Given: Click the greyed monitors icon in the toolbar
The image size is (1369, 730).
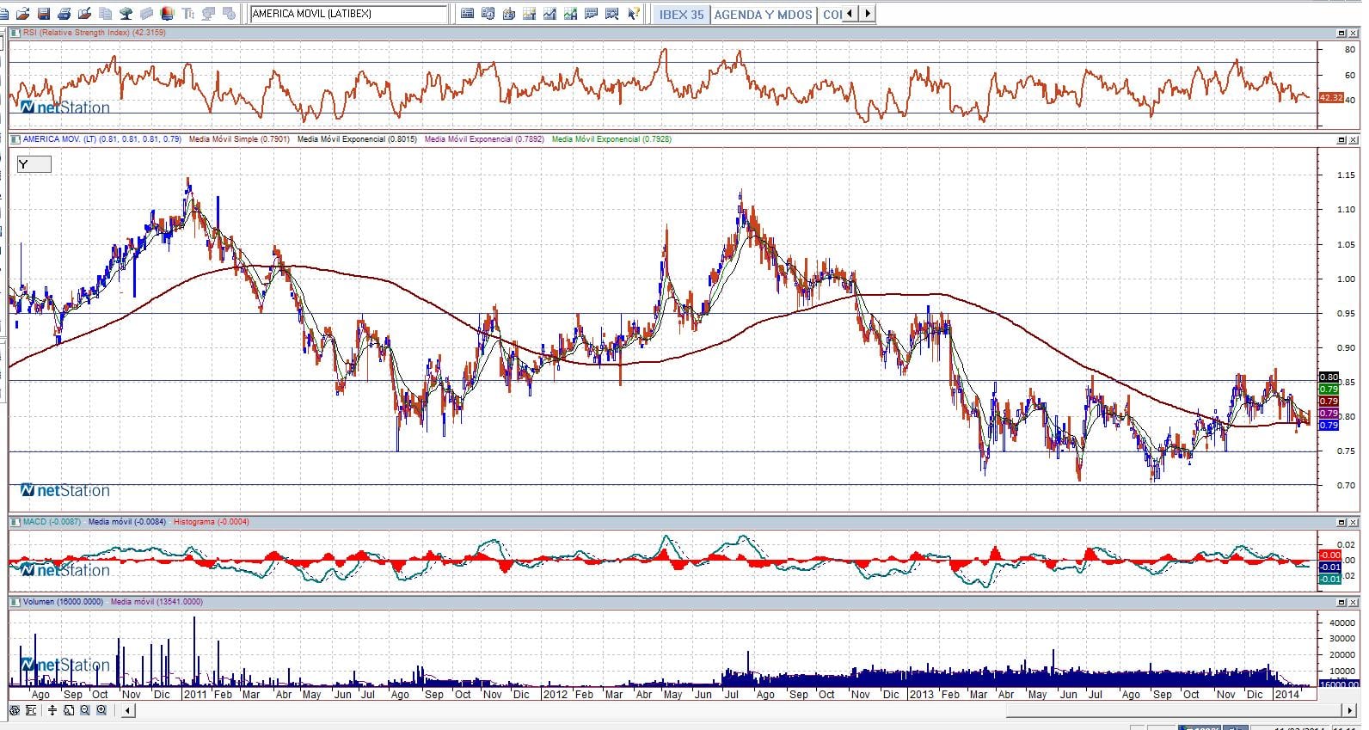Looking at the screenshot, I should (x=209, y=14).
